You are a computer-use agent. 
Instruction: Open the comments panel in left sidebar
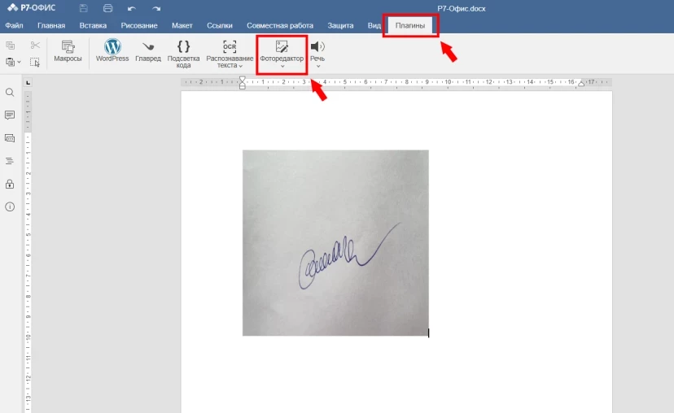coord(10,115)
